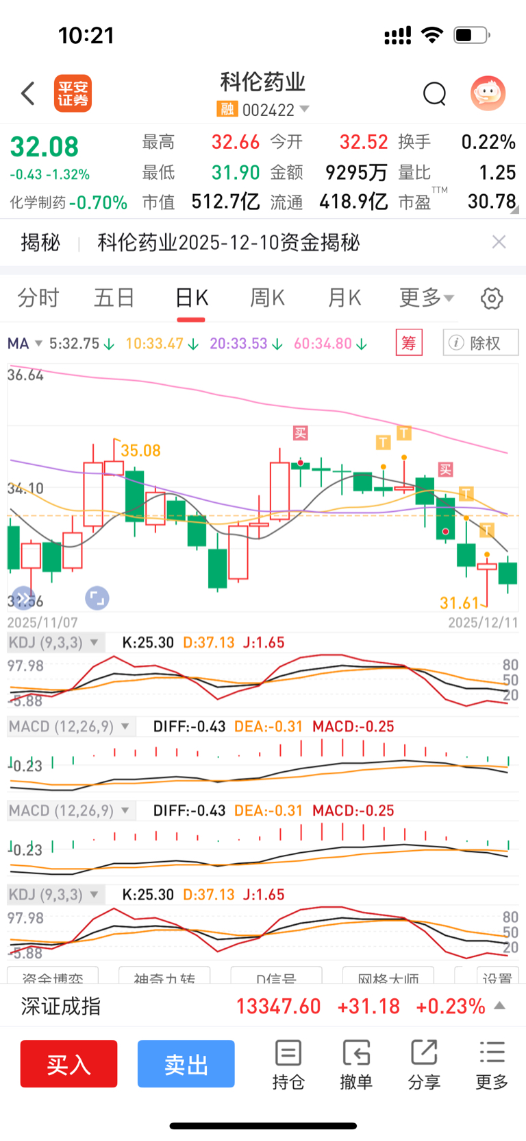Tap the Wi-Fi status icon
Screen dimensions: 526x1141
coord(431,35)
